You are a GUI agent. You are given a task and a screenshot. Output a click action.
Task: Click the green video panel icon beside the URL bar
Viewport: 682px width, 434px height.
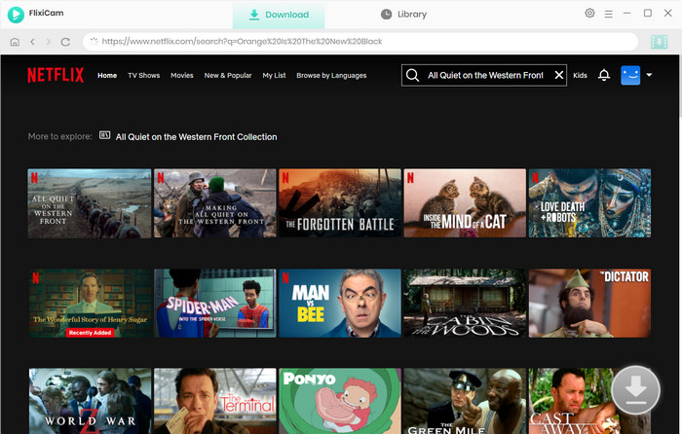659,42
